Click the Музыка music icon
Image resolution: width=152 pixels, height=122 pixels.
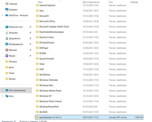click(7, 50)
